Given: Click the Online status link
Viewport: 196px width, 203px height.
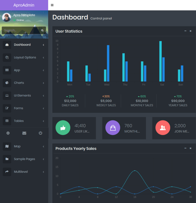Looking at the screenshot, I should (x=19, y=20).
